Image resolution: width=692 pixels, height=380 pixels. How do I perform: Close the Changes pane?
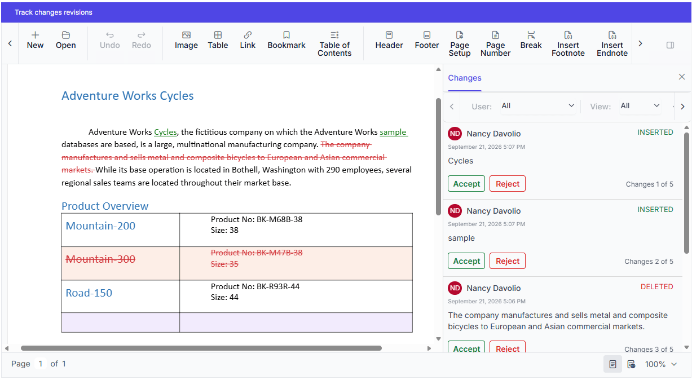[x=682, y=77]
